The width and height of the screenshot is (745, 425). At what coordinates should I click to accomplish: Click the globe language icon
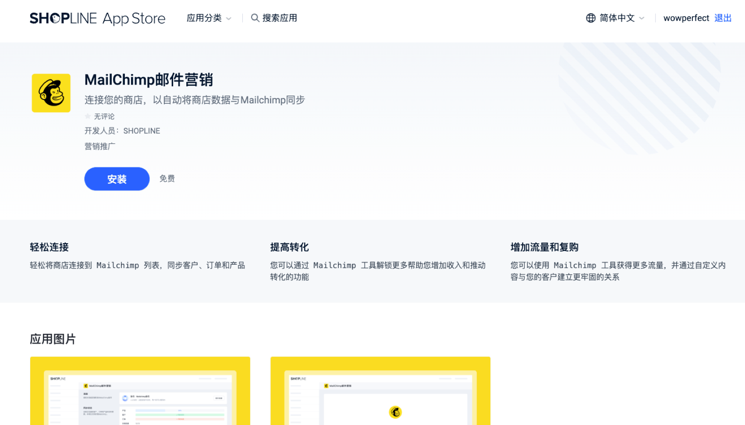tap(591, 18)
